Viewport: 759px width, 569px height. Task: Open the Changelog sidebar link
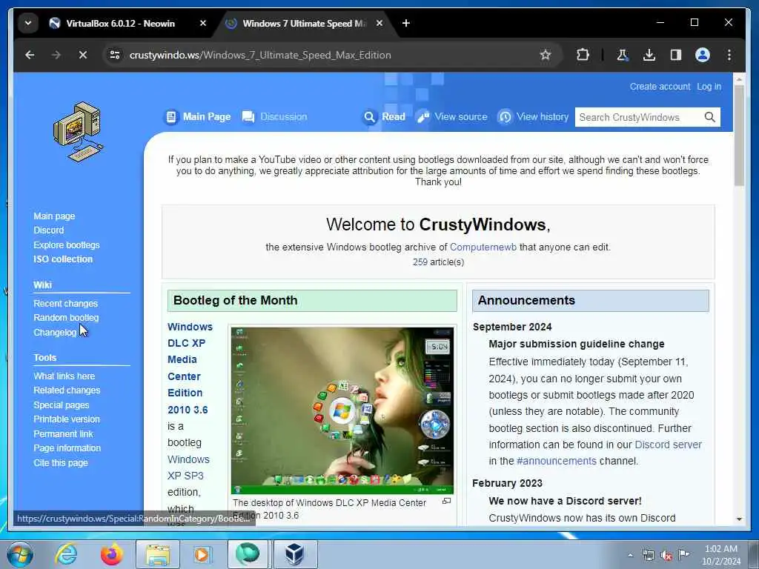(x=55, y=333)
